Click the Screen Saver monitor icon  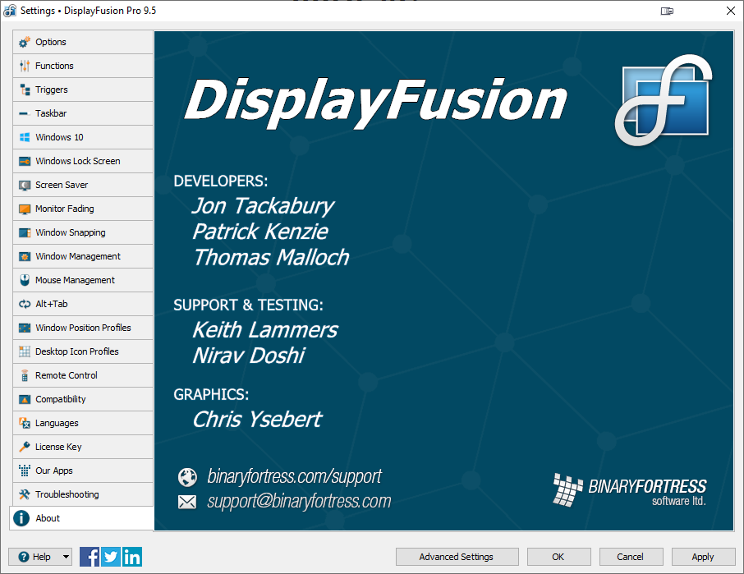point(23,185)
